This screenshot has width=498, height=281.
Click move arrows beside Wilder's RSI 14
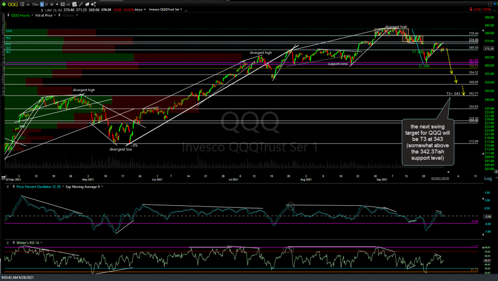coord(13,243)
